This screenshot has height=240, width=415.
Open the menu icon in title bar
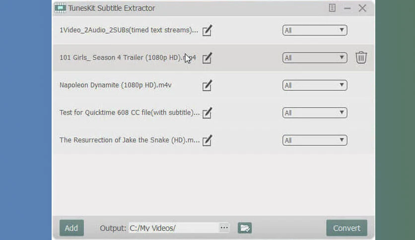(332, 8)
